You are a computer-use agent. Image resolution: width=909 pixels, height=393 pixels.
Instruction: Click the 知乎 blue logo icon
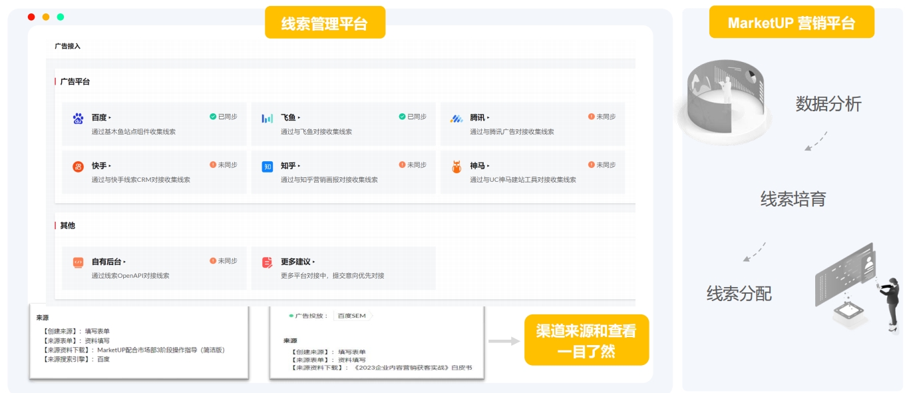pos(268,167)
